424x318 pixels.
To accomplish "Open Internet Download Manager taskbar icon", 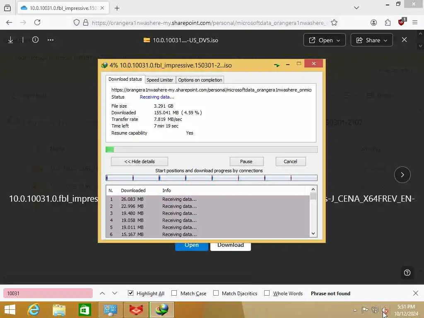I will point(162,310).
